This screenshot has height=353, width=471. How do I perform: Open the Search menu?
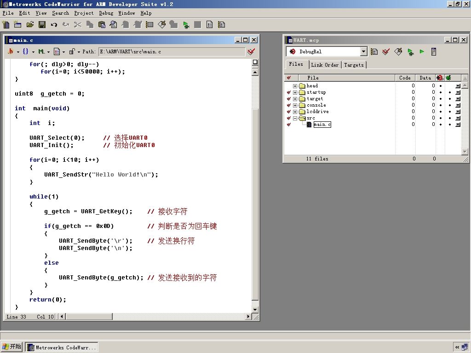coord(60,13)
